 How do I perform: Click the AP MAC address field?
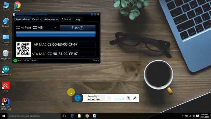point(71,44)
